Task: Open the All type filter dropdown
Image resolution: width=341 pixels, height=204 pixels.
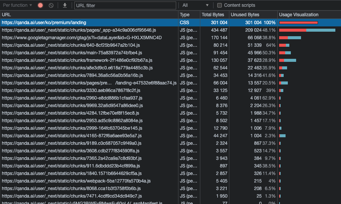Action: click(195, 5)
